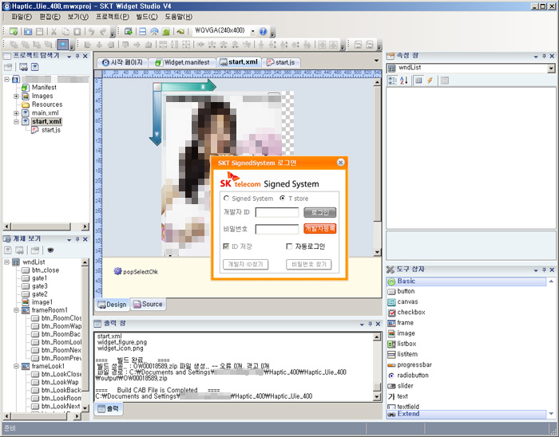
Task: Open the 프로젝트(P) menu
Action: pos(113,17)
